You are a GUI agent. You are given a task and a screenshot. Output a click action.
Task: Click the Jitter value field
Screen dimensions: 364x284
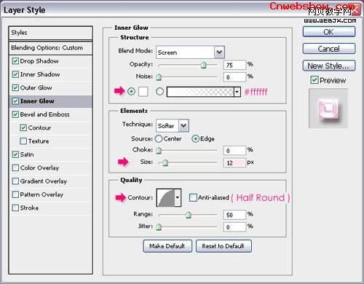234,227
